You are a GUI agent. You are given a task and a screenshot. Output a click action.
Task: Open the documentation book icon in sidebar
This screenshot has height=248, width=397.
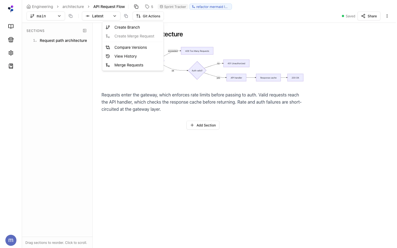[x=11, y=26]
